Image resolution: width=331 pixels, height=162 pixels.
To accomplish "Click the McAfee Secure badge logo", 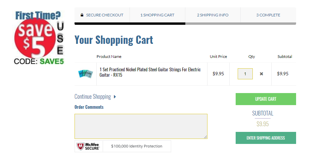I will point(89,146).
